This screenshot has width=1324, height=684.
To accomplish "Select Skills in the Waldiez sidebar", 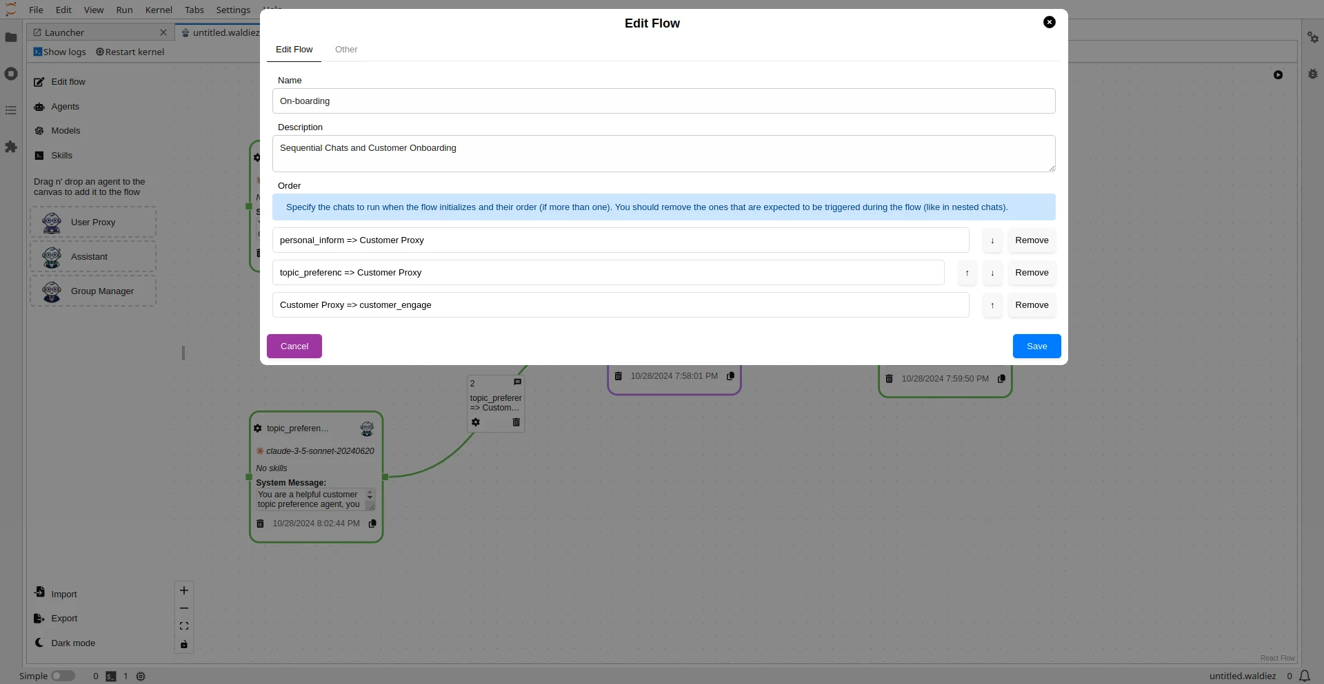I will (x=62, y=155).
